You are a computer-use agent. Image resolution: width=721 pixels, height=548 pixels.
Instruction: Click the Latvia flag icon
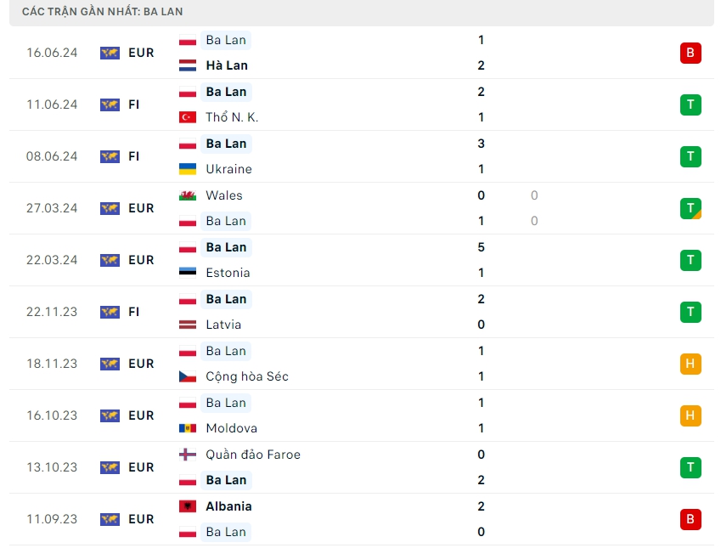coord(188,325)
